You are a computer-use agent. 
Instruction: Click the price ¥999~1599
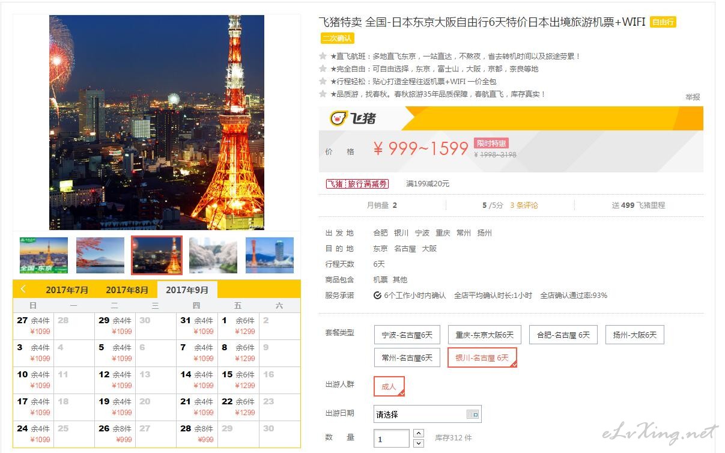(420, 149)
